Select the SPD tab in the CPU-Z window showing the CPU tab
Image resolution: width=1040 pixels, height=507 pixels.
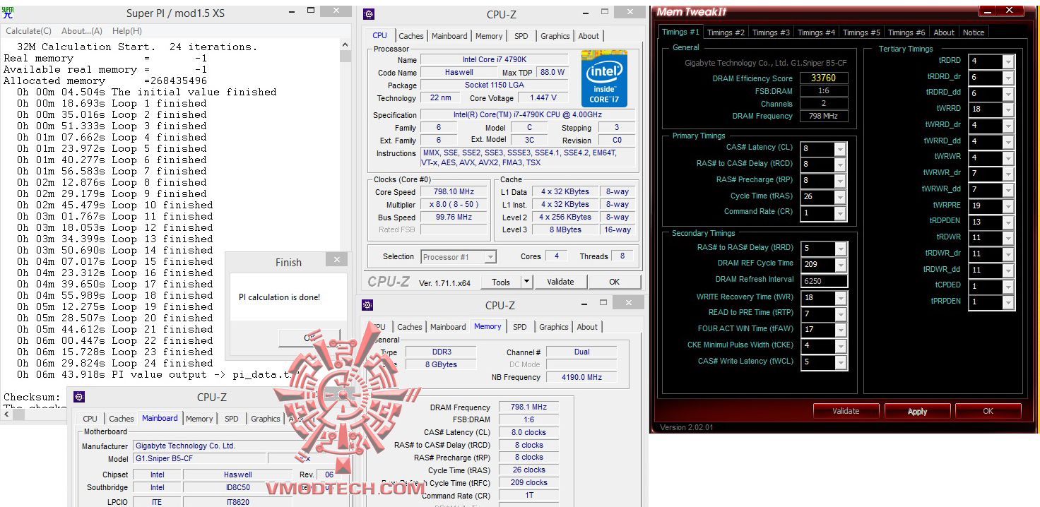click(x=521, y=36)
